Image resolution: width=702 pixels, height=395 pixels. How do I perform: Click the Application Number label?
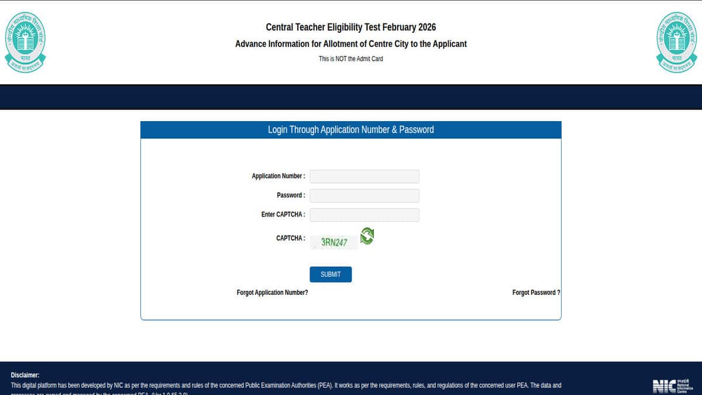point(278,176)
